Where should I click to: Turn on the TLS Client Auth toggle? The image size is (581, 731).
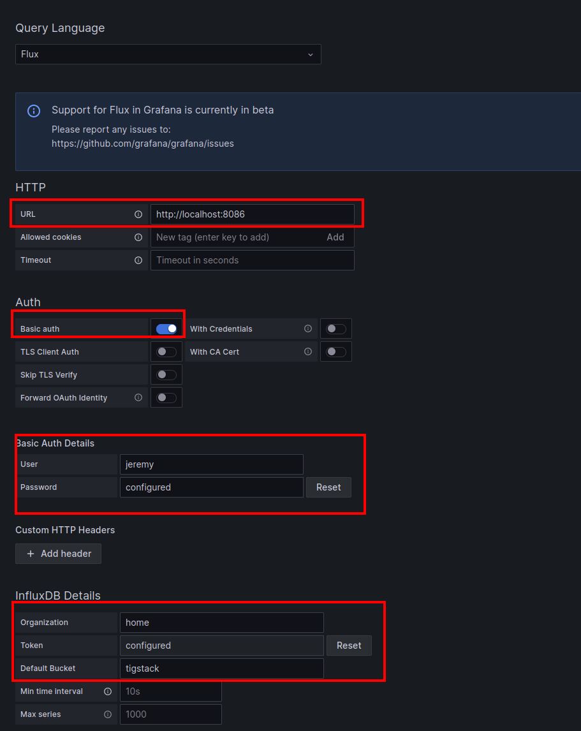click(x=166, y=351)
